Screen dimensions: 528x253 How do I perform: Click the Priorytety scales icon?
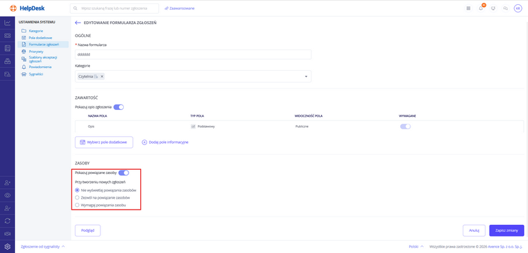pyautogui.click(x=23, y=52)
